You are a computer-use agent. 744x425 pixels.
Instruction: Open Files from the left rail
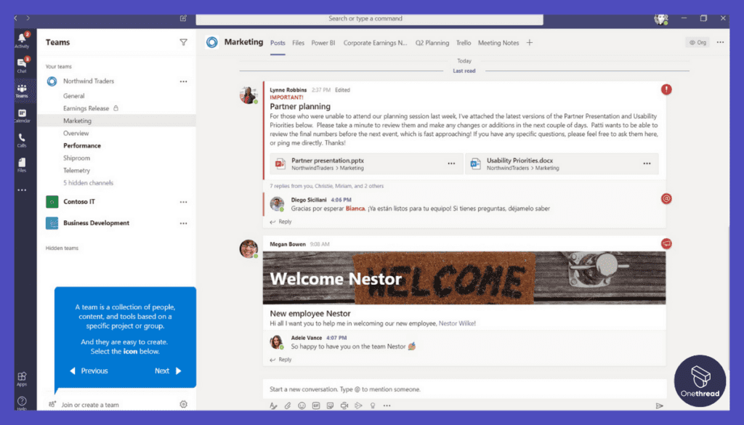pos(22,165)
